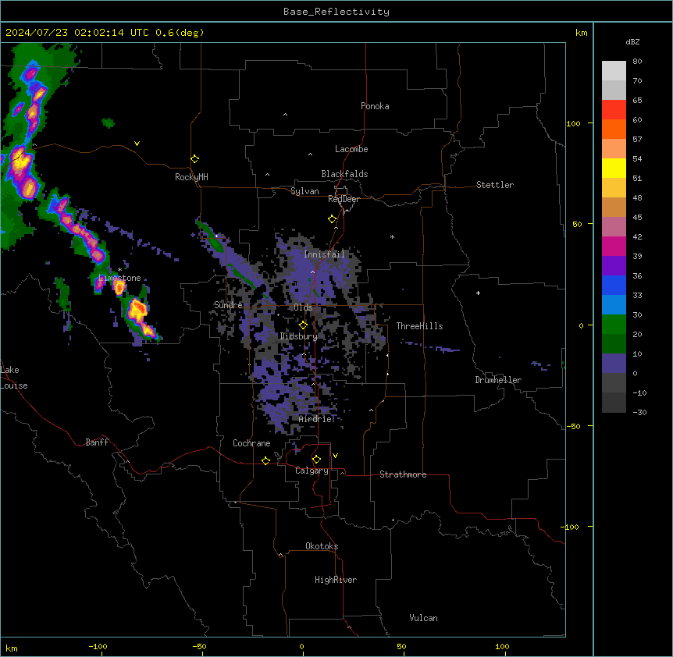Click the Ponoka town label
The width and height of the screenshot is (673, 657).
point(375,106)
